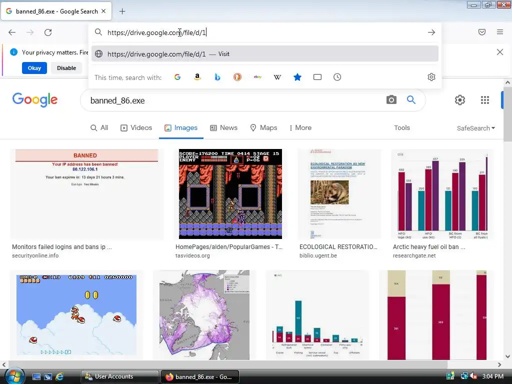Switch to the Maps tab
Screen dimensions: 512x384
pyautogui.click(x=263, y=127)
